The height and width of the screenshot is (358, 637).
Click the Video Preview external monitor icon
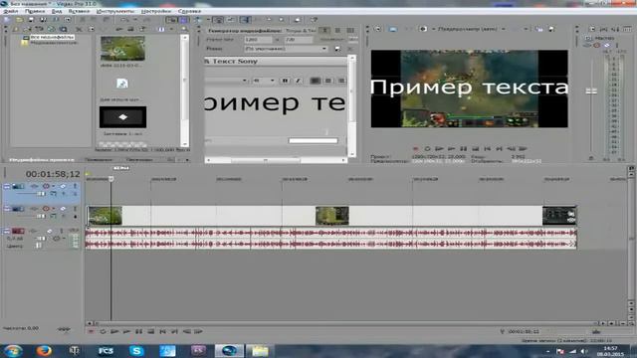tap(392, 29)
